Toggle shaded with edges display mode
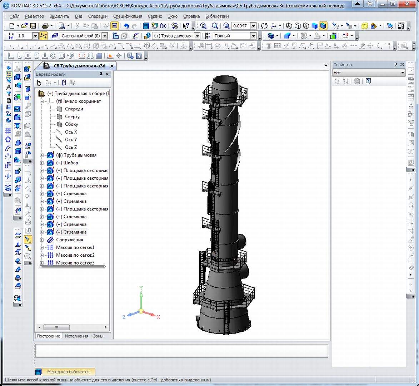The width and height of the screenshot is (419, 386). tap(323, 26)
